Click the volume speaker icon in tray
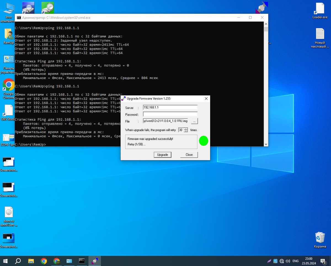 (x=288, y=261)
